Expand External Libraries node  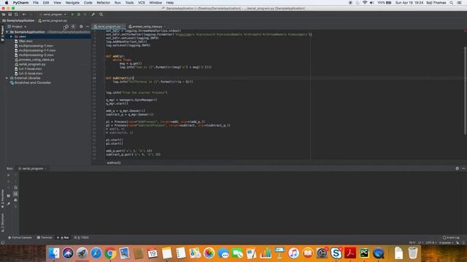[x=7, y=78]
